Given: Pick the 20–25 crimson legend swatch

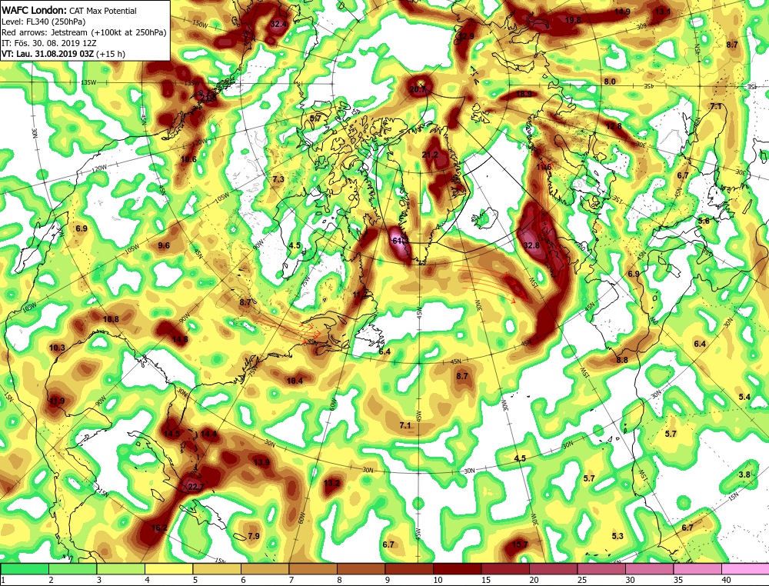Looking at the screenshot, I should coord(553,569).
